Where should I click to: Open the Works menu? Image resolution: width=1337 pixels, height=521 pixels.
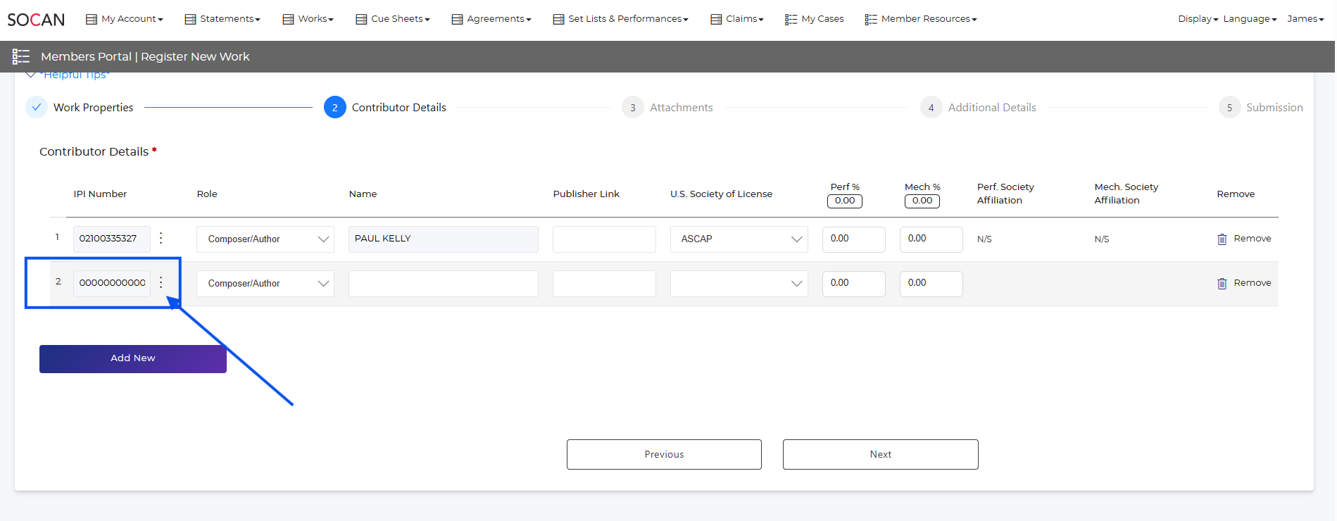coord(308,19)
